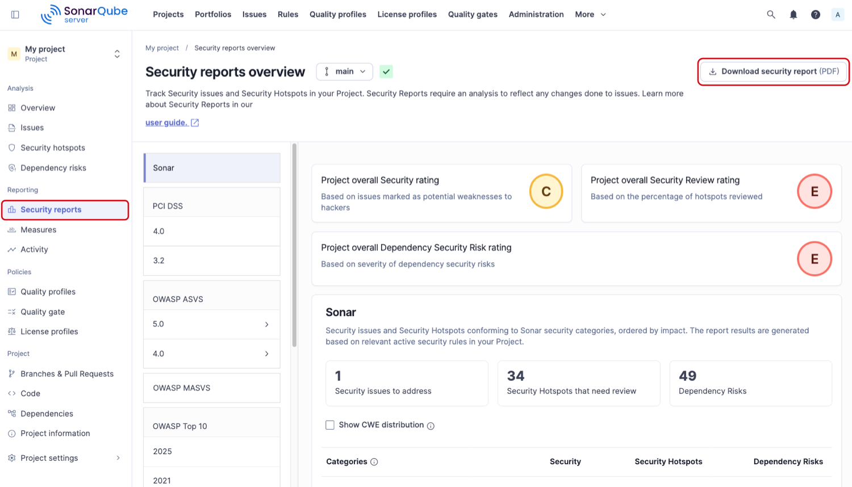
Task: Expand OWASP ASVS 4.0 entry
Action: pos(212,354)
